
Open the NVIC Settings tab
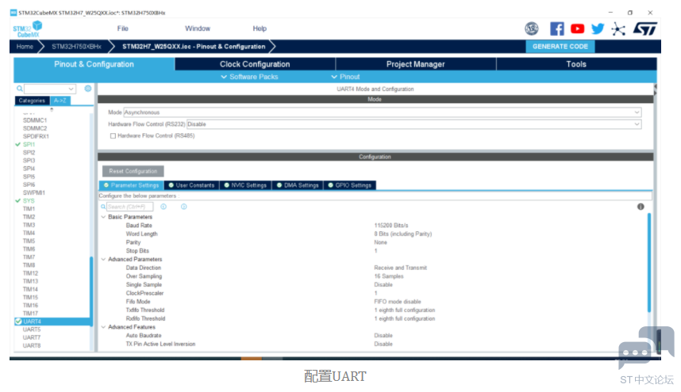coord(245,185)
